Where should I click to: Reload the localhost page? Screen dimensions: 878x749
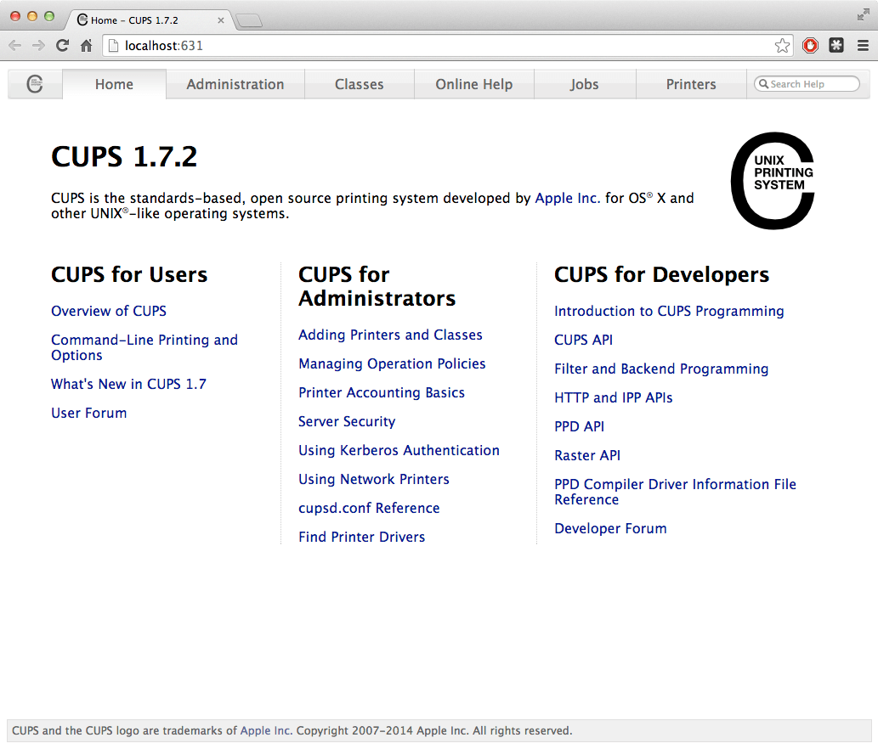(62, 45)
